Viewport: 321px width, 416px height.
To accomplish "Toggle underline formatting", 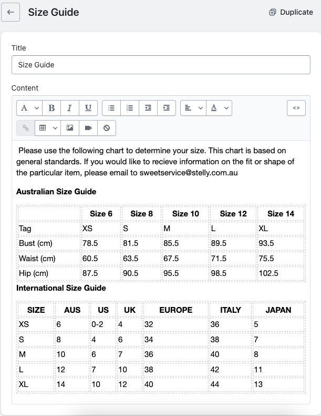I will tap(88, 108).
